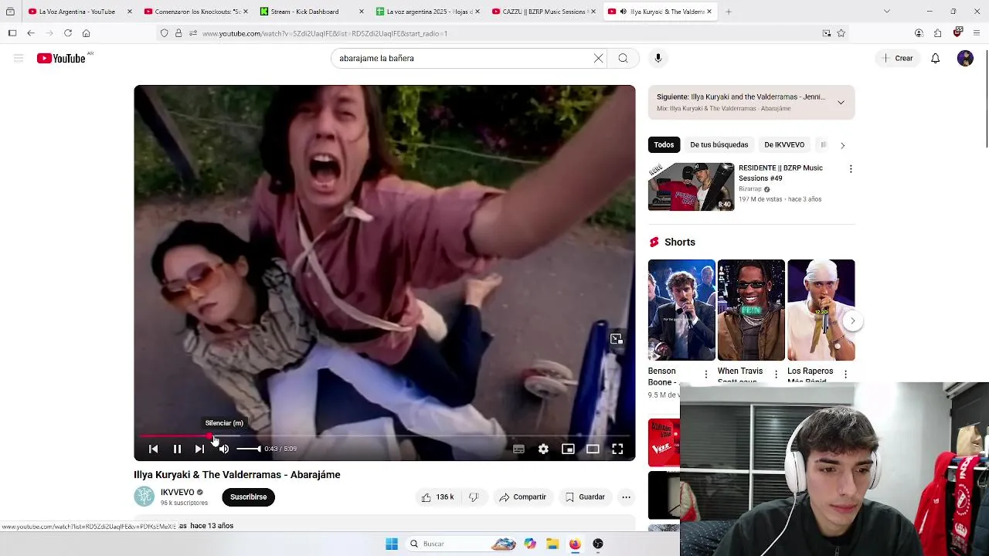Image resolution: width=989 pixels, height=556 pixels.
Task: Open the Windows Start menu
Action: [392, 544]
